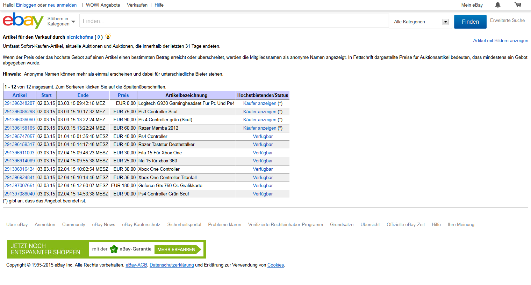Open item 291396159317

[20, 144]
